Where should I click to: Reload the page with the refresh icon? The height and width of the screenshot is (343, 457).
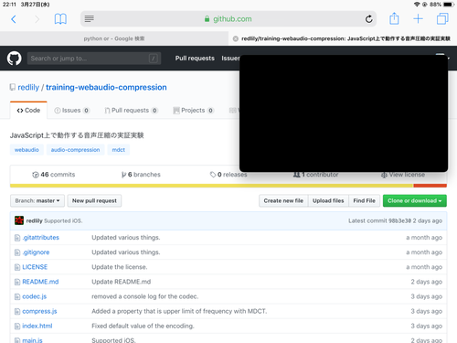(368, 19)
